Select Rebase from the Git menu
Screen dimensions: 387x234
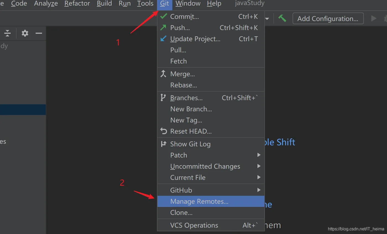(184, 85)
